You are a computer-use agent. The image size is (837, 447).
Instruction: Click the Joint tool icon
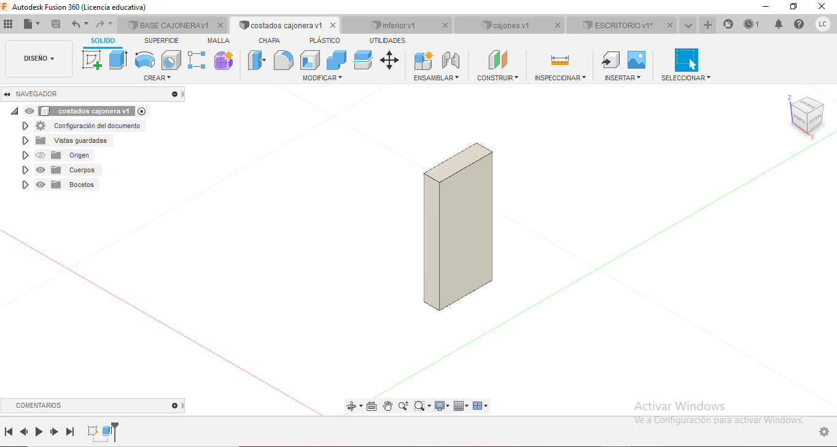point(451,60)
